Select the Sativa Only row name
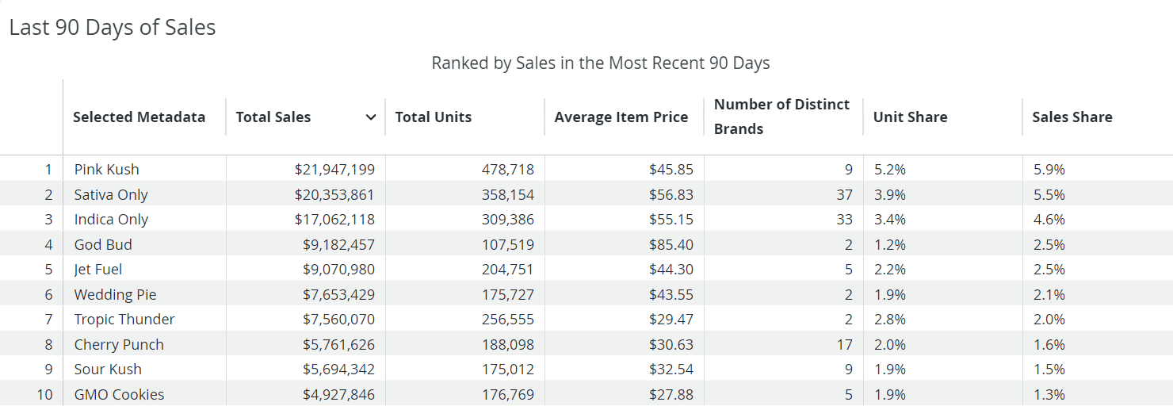 pos(111,194)
